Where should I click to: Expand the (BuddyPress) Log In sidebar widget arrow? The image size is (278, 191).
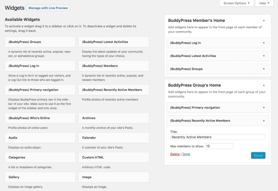tap(264, 43)
